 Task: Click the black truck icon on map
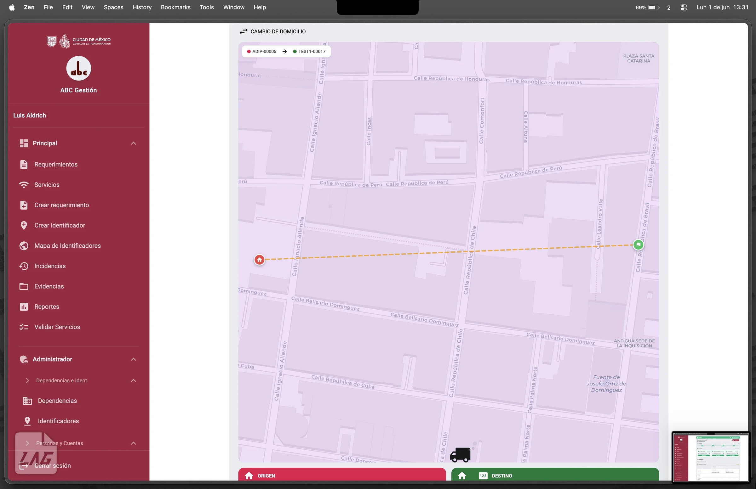point(460,455)
